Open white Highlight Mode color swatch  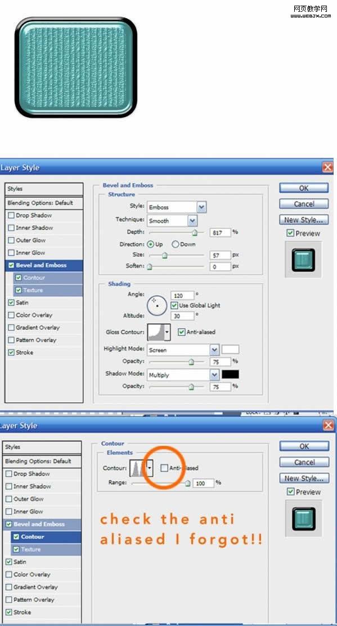click(230, 350)
